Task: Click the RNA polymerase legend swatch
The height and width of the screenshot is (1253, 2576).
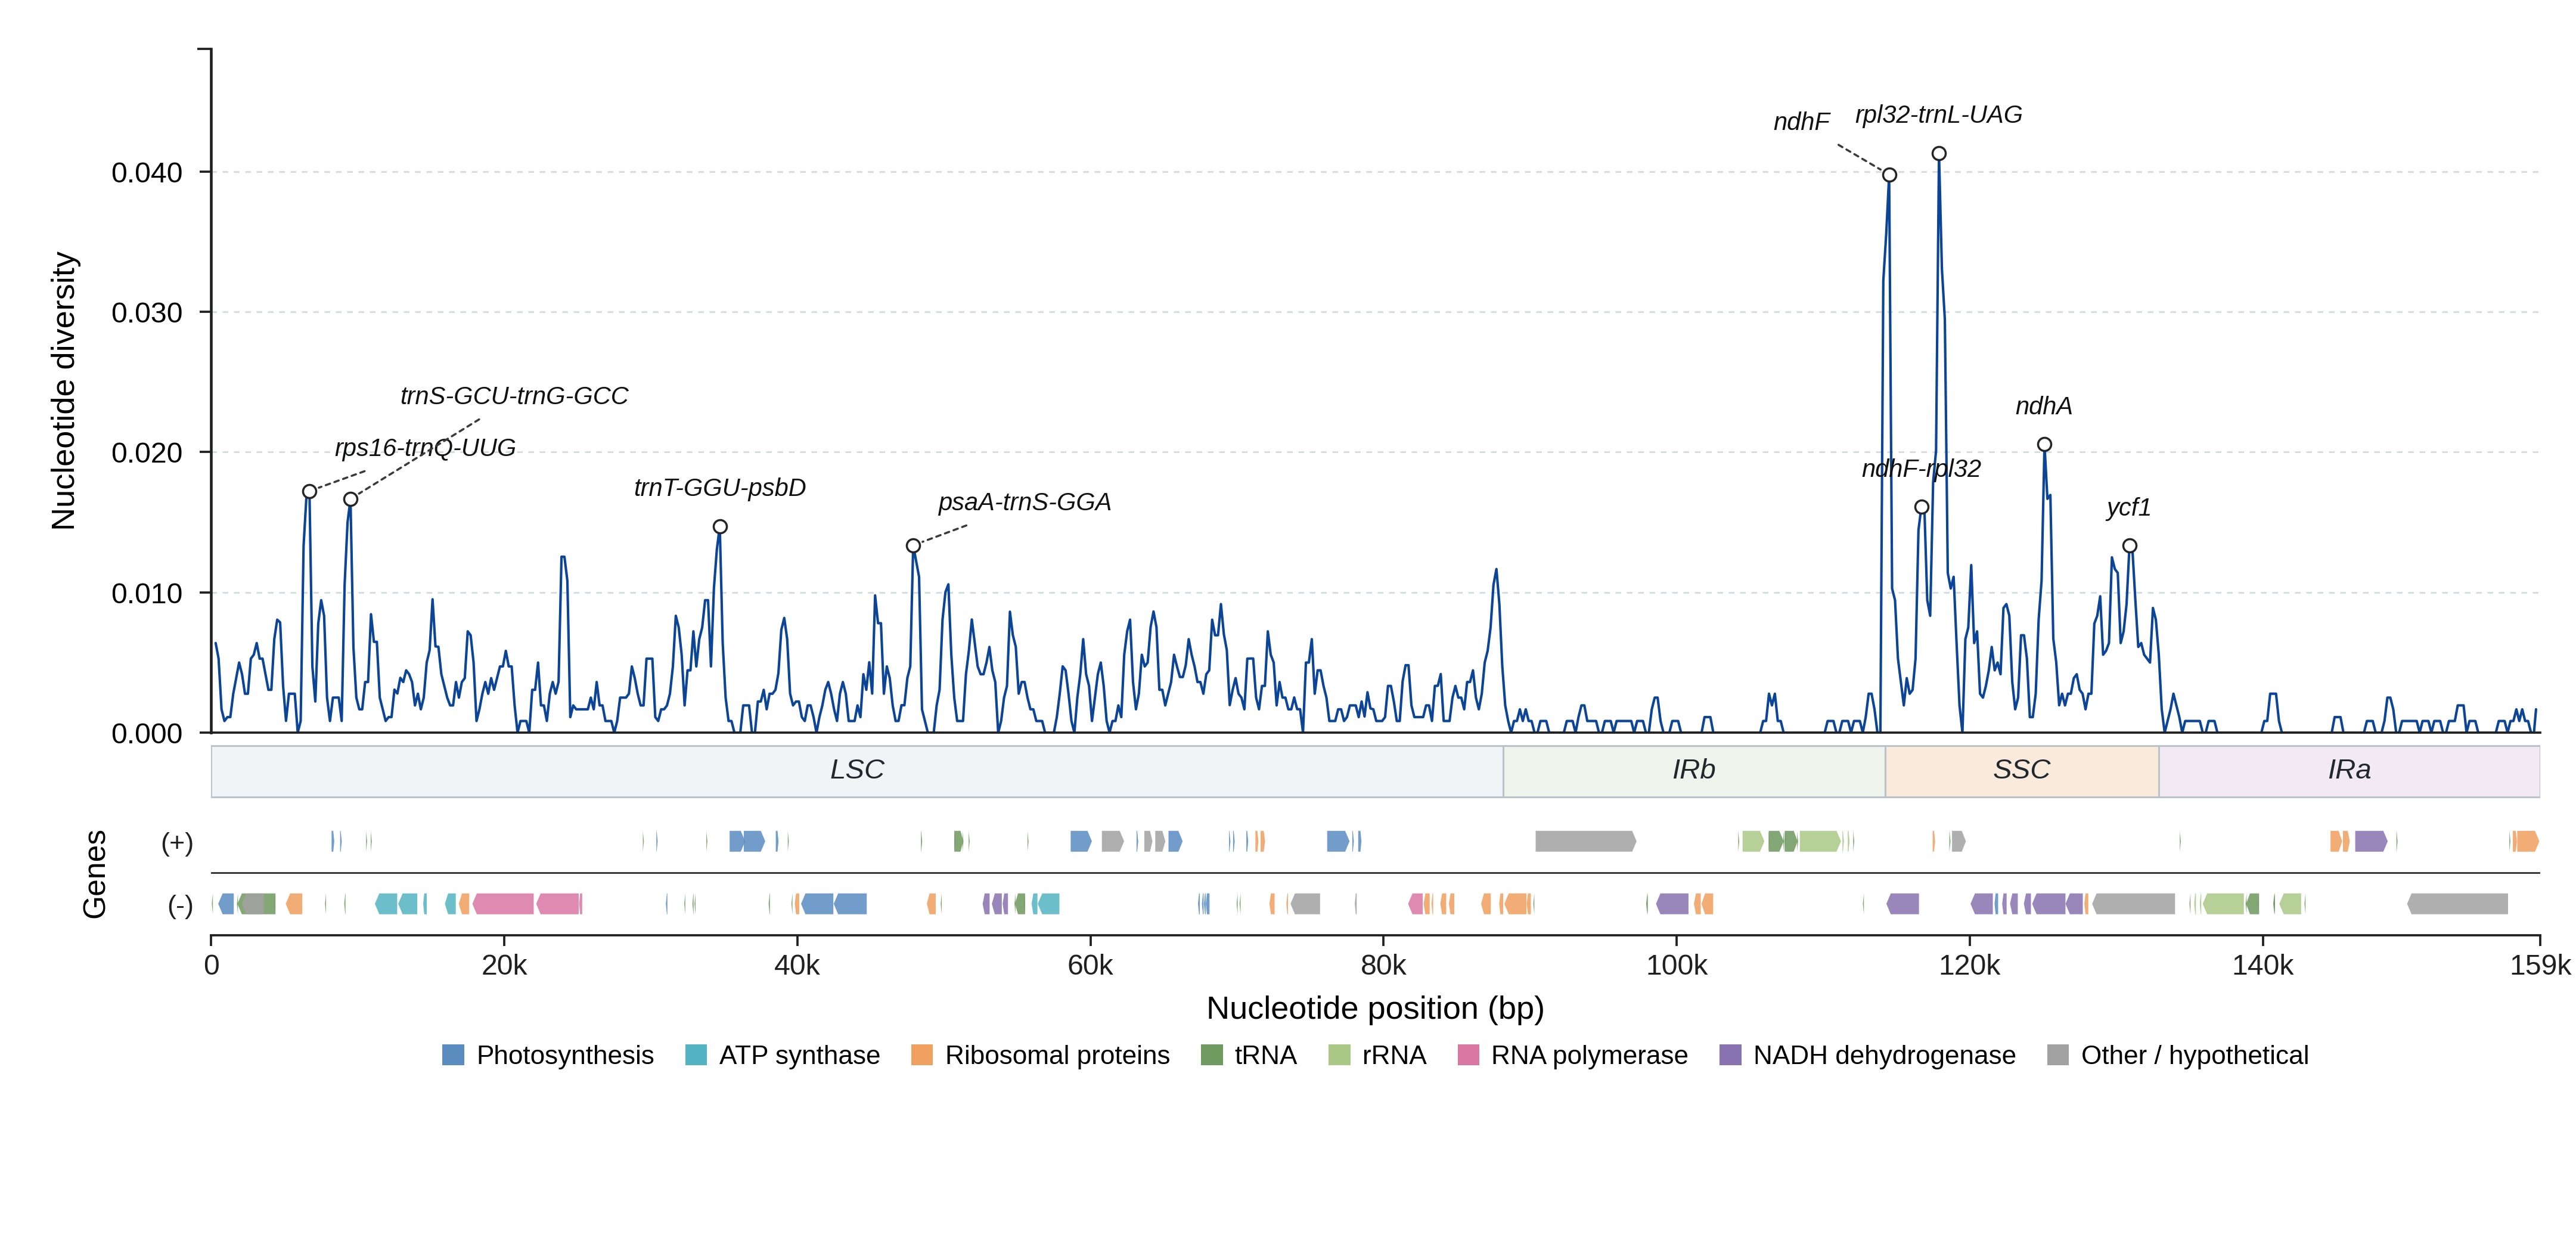Action: pyautogui.click(x=1468, y=1055)
